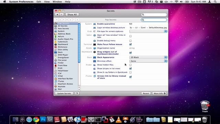The height and width of the screenshot is (124, 220).
Task: Open VLC cone icon in the Dock
Action: pyautogui.click(x=119, y=120)
